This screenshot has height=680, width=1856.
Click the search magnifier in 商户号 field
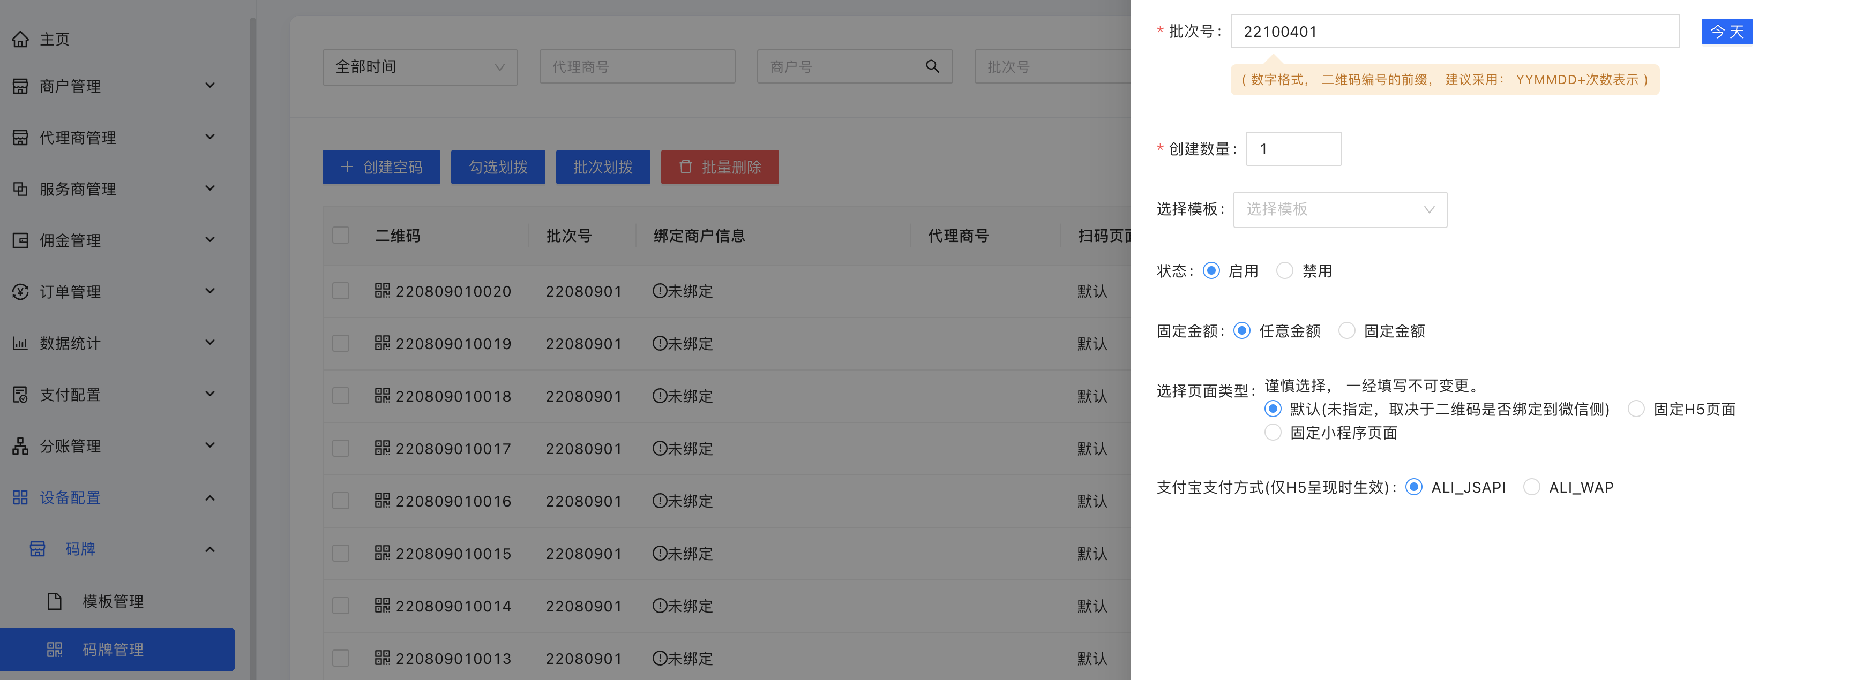point(932,67)
